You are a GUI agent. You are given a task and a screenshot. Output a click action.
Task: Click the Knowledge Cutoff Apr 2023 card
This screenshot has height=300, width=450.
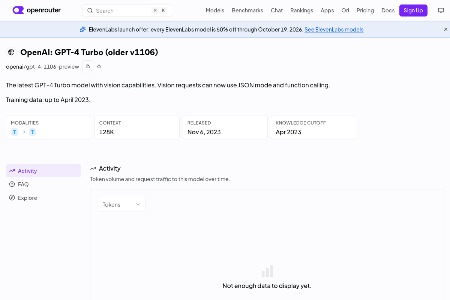point(313,127)
